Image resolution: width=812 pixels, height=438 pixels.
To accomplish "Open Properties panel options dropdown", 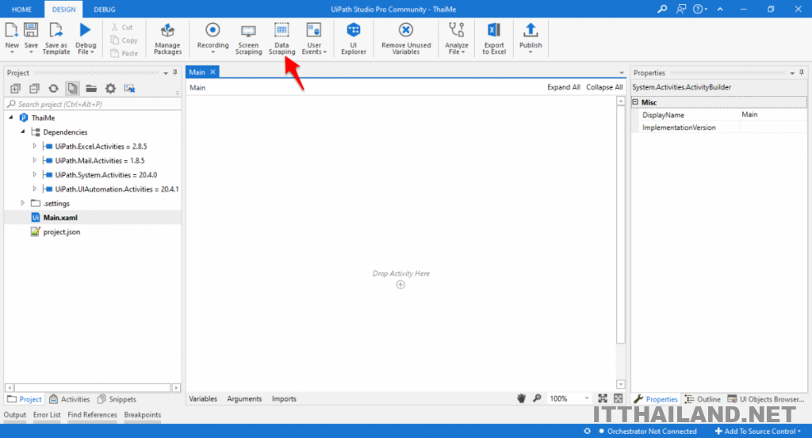I will 792,73.
